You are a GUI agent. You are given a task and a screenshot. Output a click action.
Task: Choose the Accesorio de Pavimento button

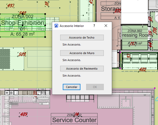[x=82, y=69]
